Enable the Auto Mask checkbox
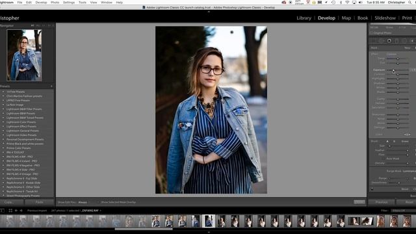The width and height of the screenshot is (416, 234). [x=383, y=159]
